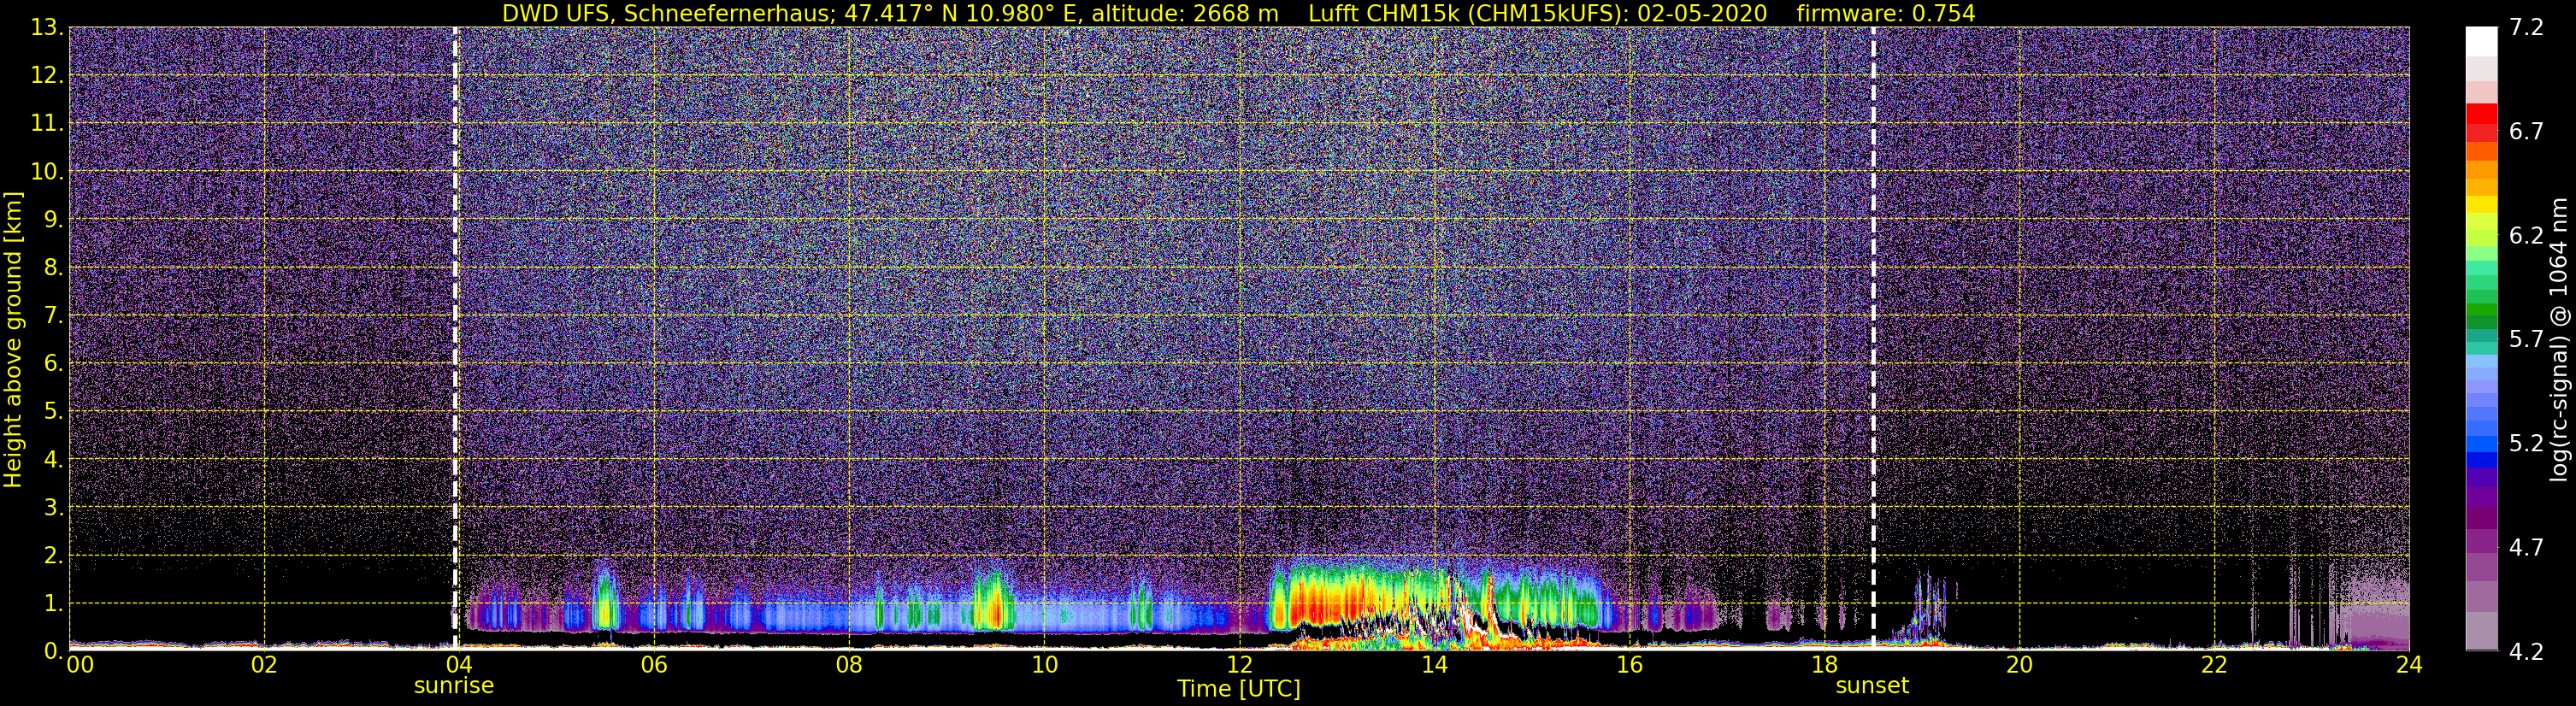The height and width of the screenshot is (706, 2576).
Task: Click the time axis tick label "14"
Action: coord(1434,666)
